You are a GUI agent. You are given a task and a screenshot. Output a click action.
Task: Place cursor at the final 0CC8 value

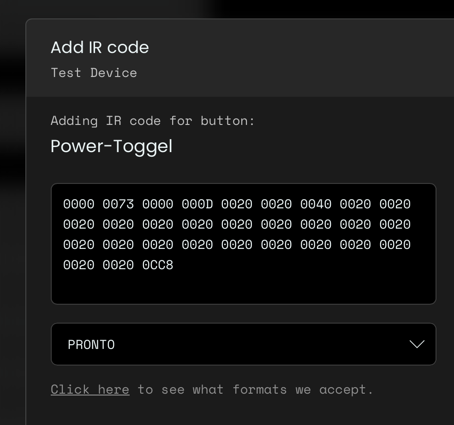158,265
